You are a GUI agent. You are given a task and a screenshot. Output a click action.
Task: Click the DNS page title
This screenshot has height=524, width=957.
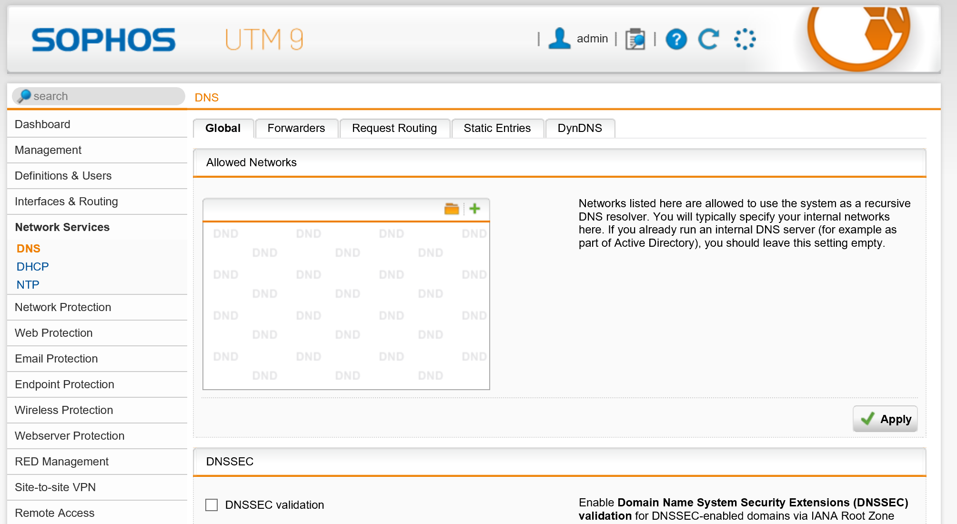pyautogui.click(x=207, y=98)
